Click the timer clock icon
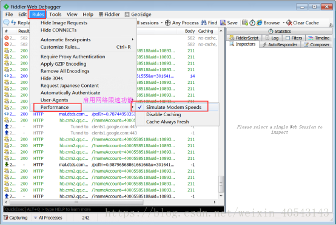Screen dimensions: 336x225 pos(252,22)
